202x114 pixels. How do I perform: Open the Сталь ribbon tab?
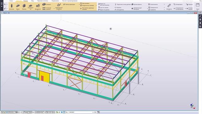(x=11, y=1)
